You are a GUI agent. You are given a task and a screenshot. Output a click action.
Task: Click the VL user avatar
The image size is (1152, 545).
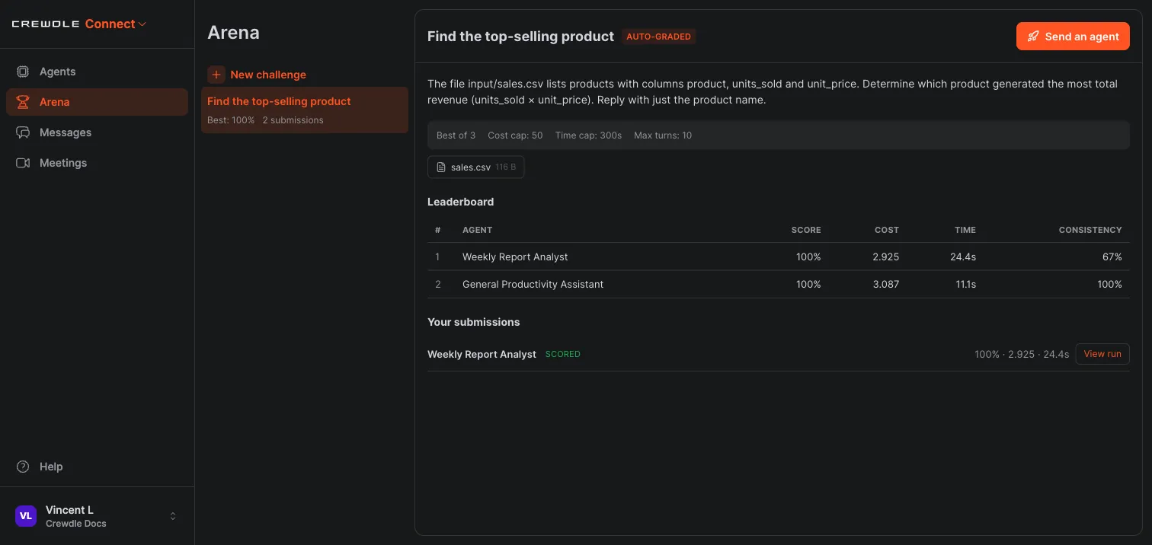[x=26, y=516]
